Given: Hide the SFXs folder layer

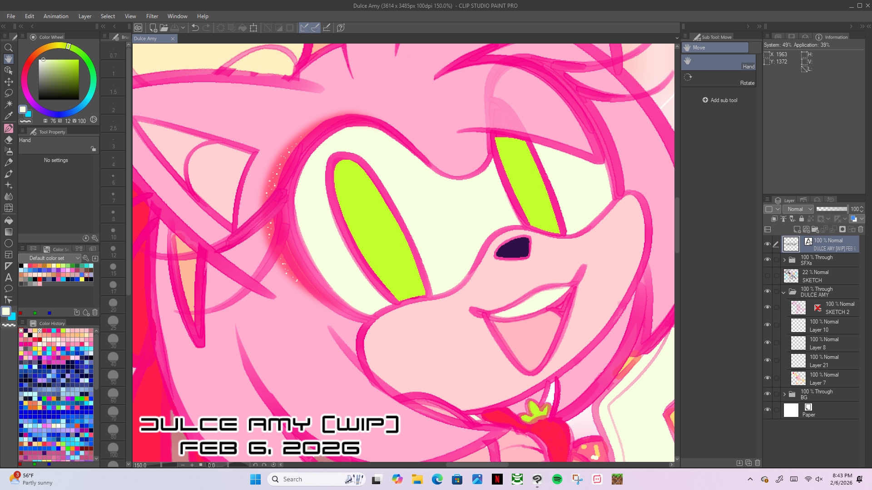Looking at the screenshot, I should (x=768, y=260).
